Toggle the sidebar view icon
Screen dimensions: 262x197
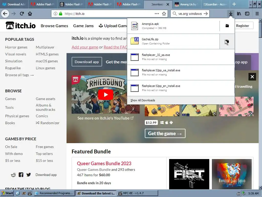tap(247, 14)
